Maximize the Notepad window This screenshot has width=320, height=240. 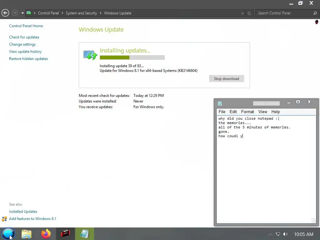(298, 102)
